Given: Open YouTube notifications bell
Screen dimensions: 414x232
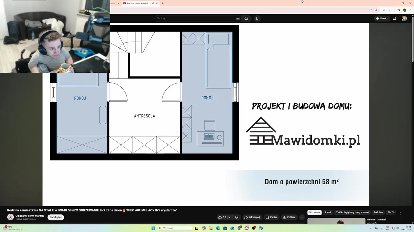Looking at the screenshot, I should (x=395, y=18).
